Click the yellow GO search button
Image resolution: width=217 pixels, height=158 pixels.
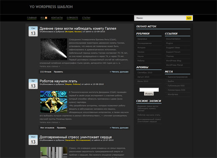[189, 18]
